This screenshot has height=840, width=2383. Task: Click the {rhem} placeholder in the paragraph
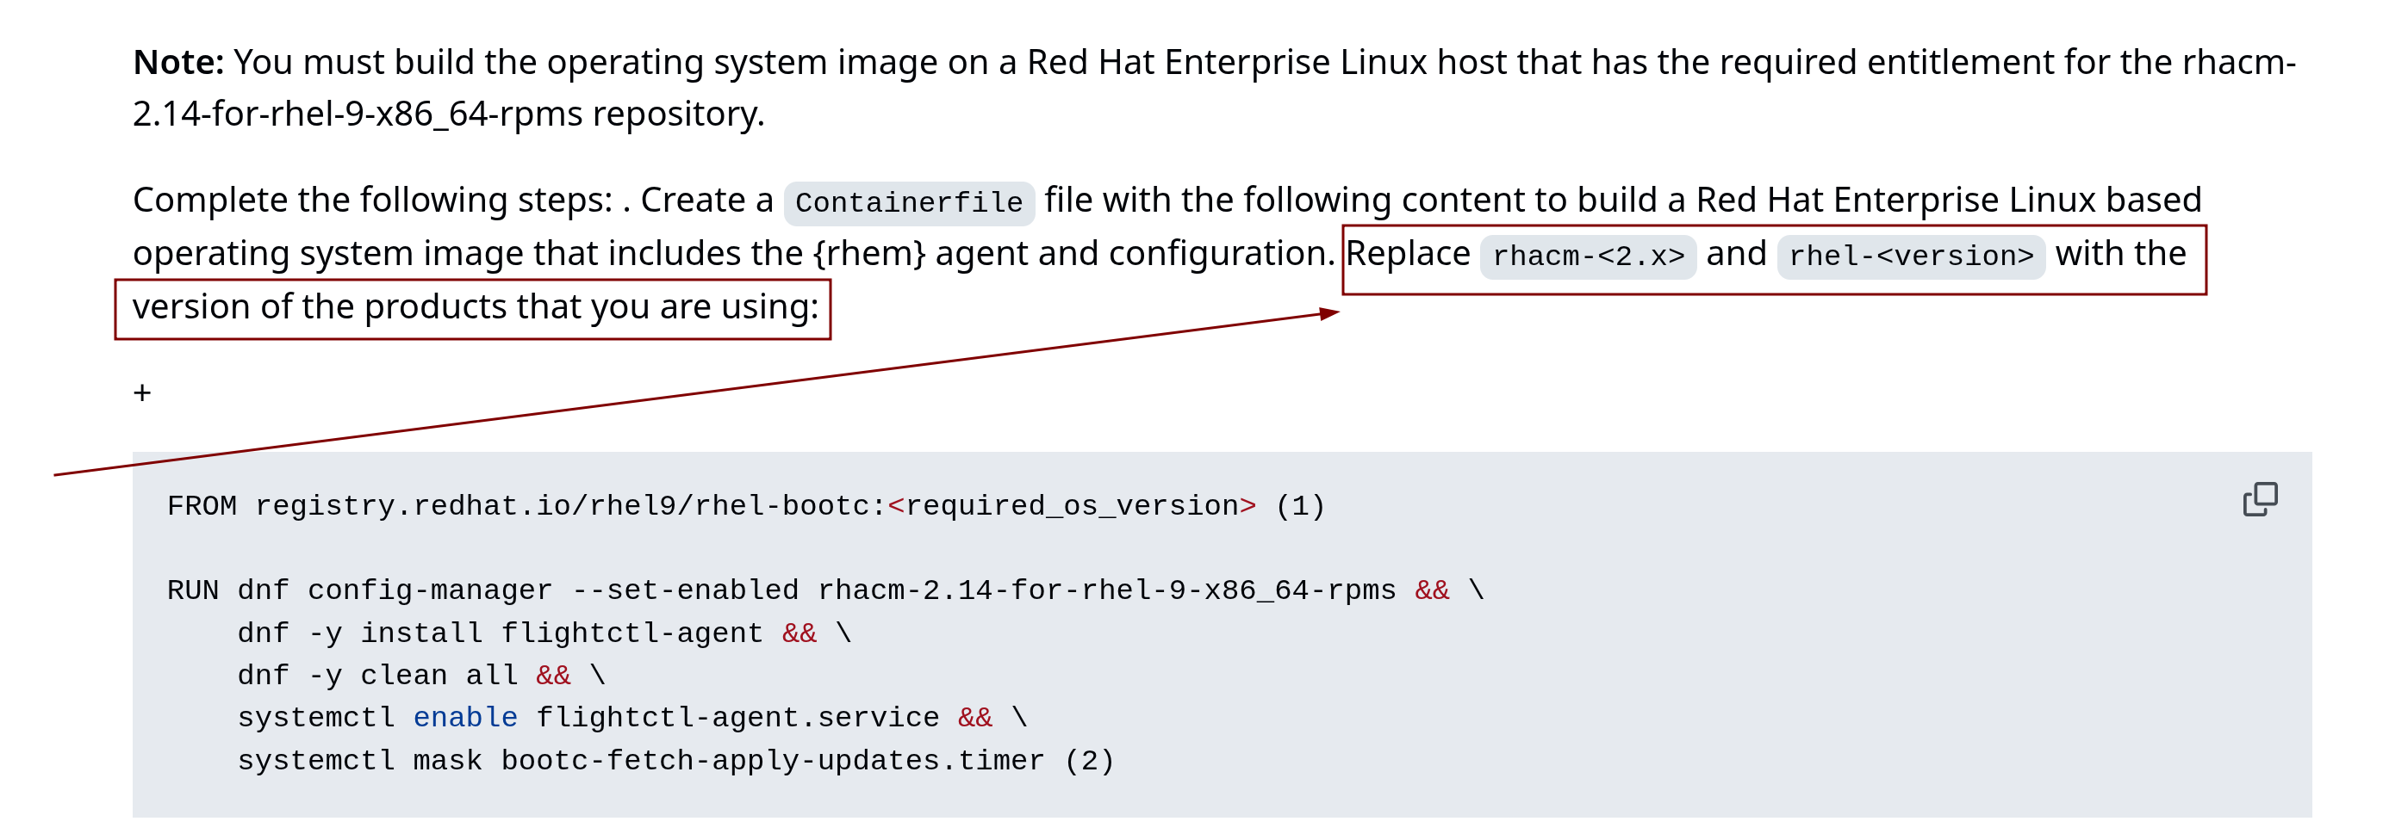868,253
